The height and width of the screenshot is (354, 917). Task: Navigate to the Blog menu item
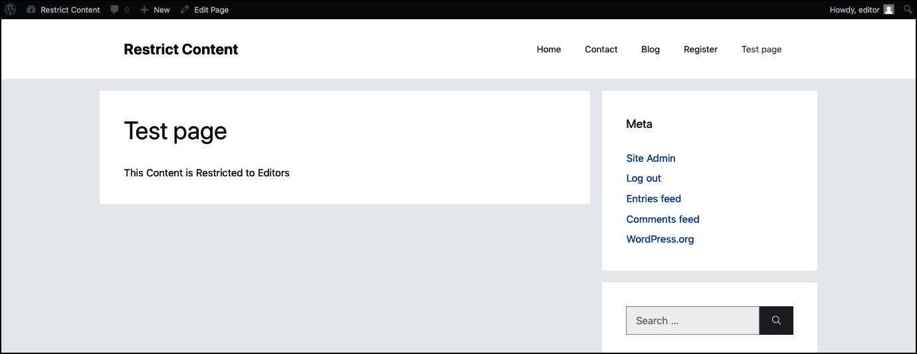click(x=651, y=49)
